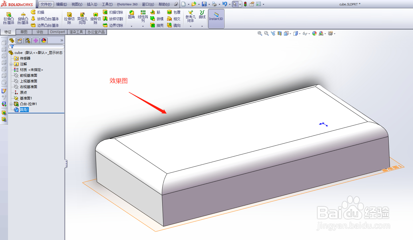
Task: Click the zoom to fit magnifier icon
Action: (x=260, y=33)
